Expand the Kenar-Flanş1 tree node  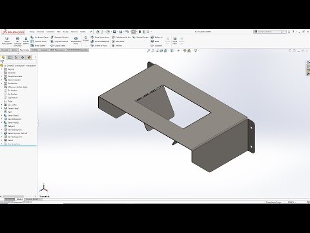pyautogui.click(x=2, y=115)
